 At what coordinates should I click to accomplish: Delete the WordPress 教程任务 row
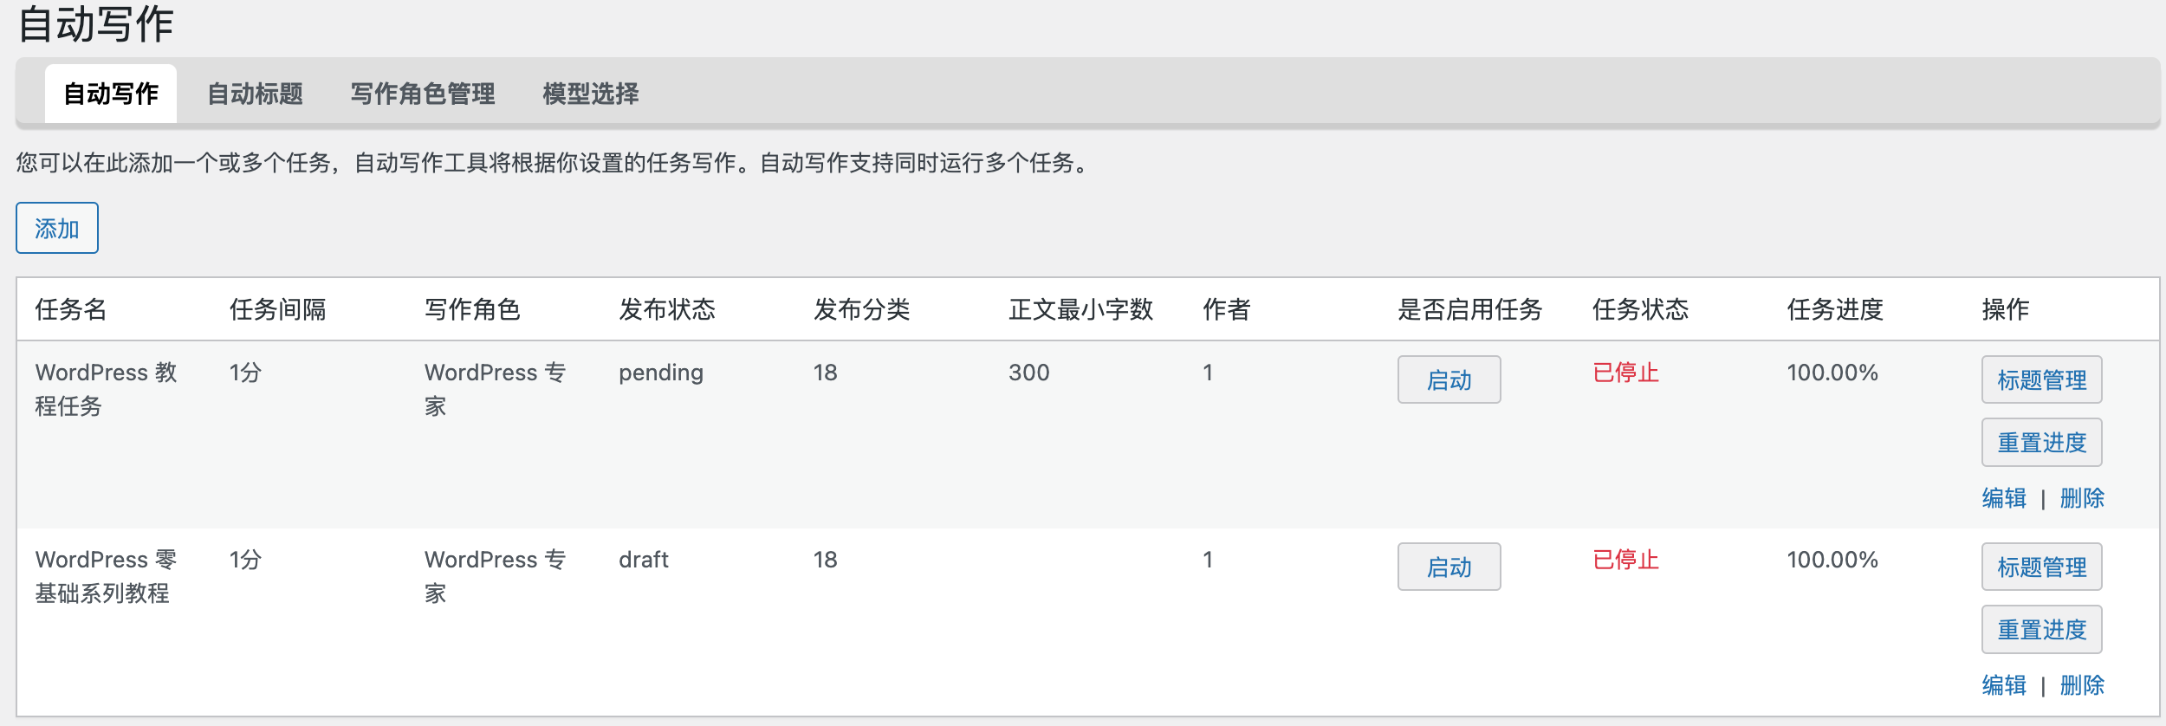2082,498
